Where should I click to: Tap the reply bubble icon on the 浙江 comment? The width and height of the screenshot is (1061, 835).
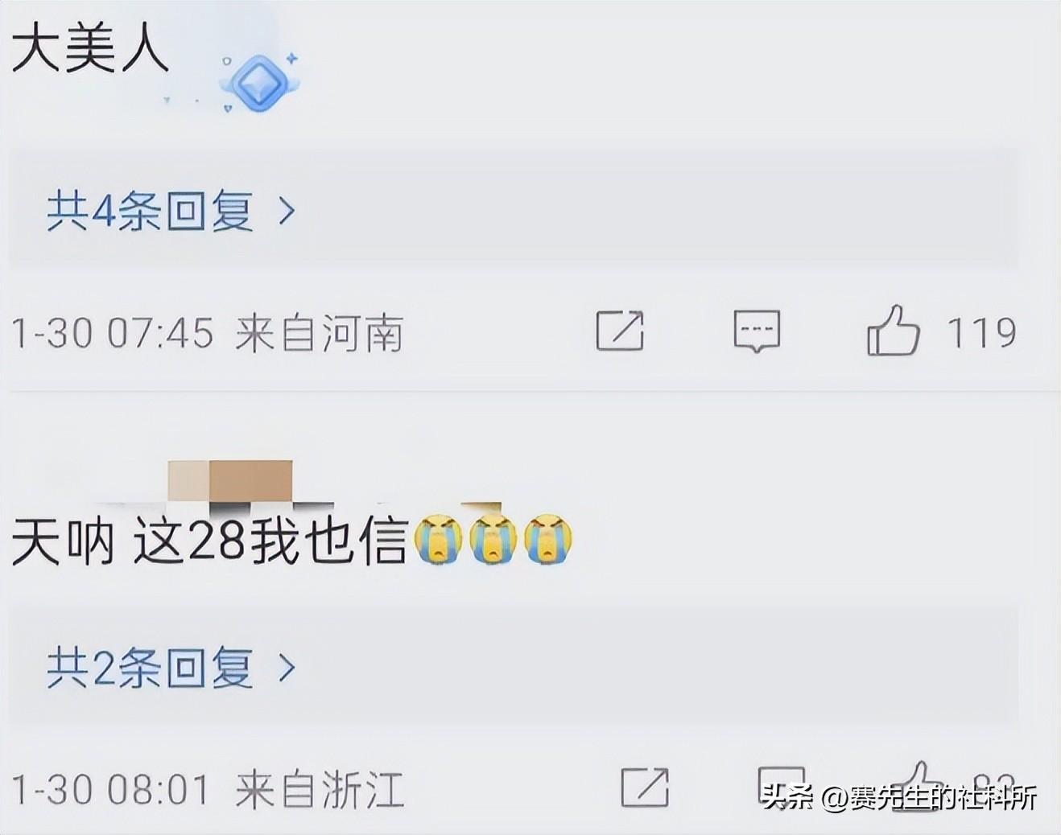782,785
